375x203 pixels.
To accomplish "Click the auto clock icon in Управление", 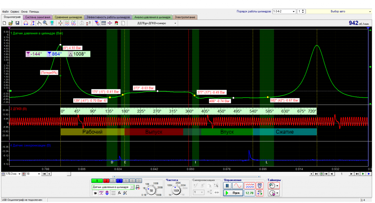I will click(260, 185).
